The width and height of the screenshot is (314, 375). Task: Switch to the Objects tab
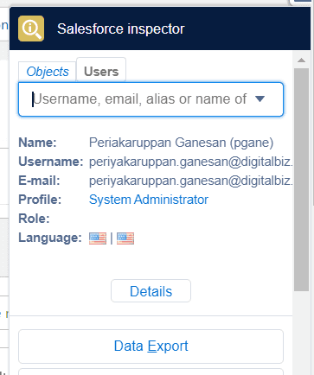click(48, 72)
